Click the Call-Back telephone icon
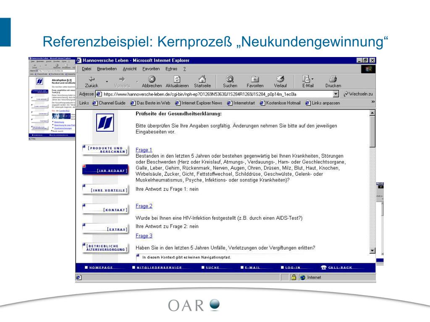The image size is (430, 322). (324, 267)
